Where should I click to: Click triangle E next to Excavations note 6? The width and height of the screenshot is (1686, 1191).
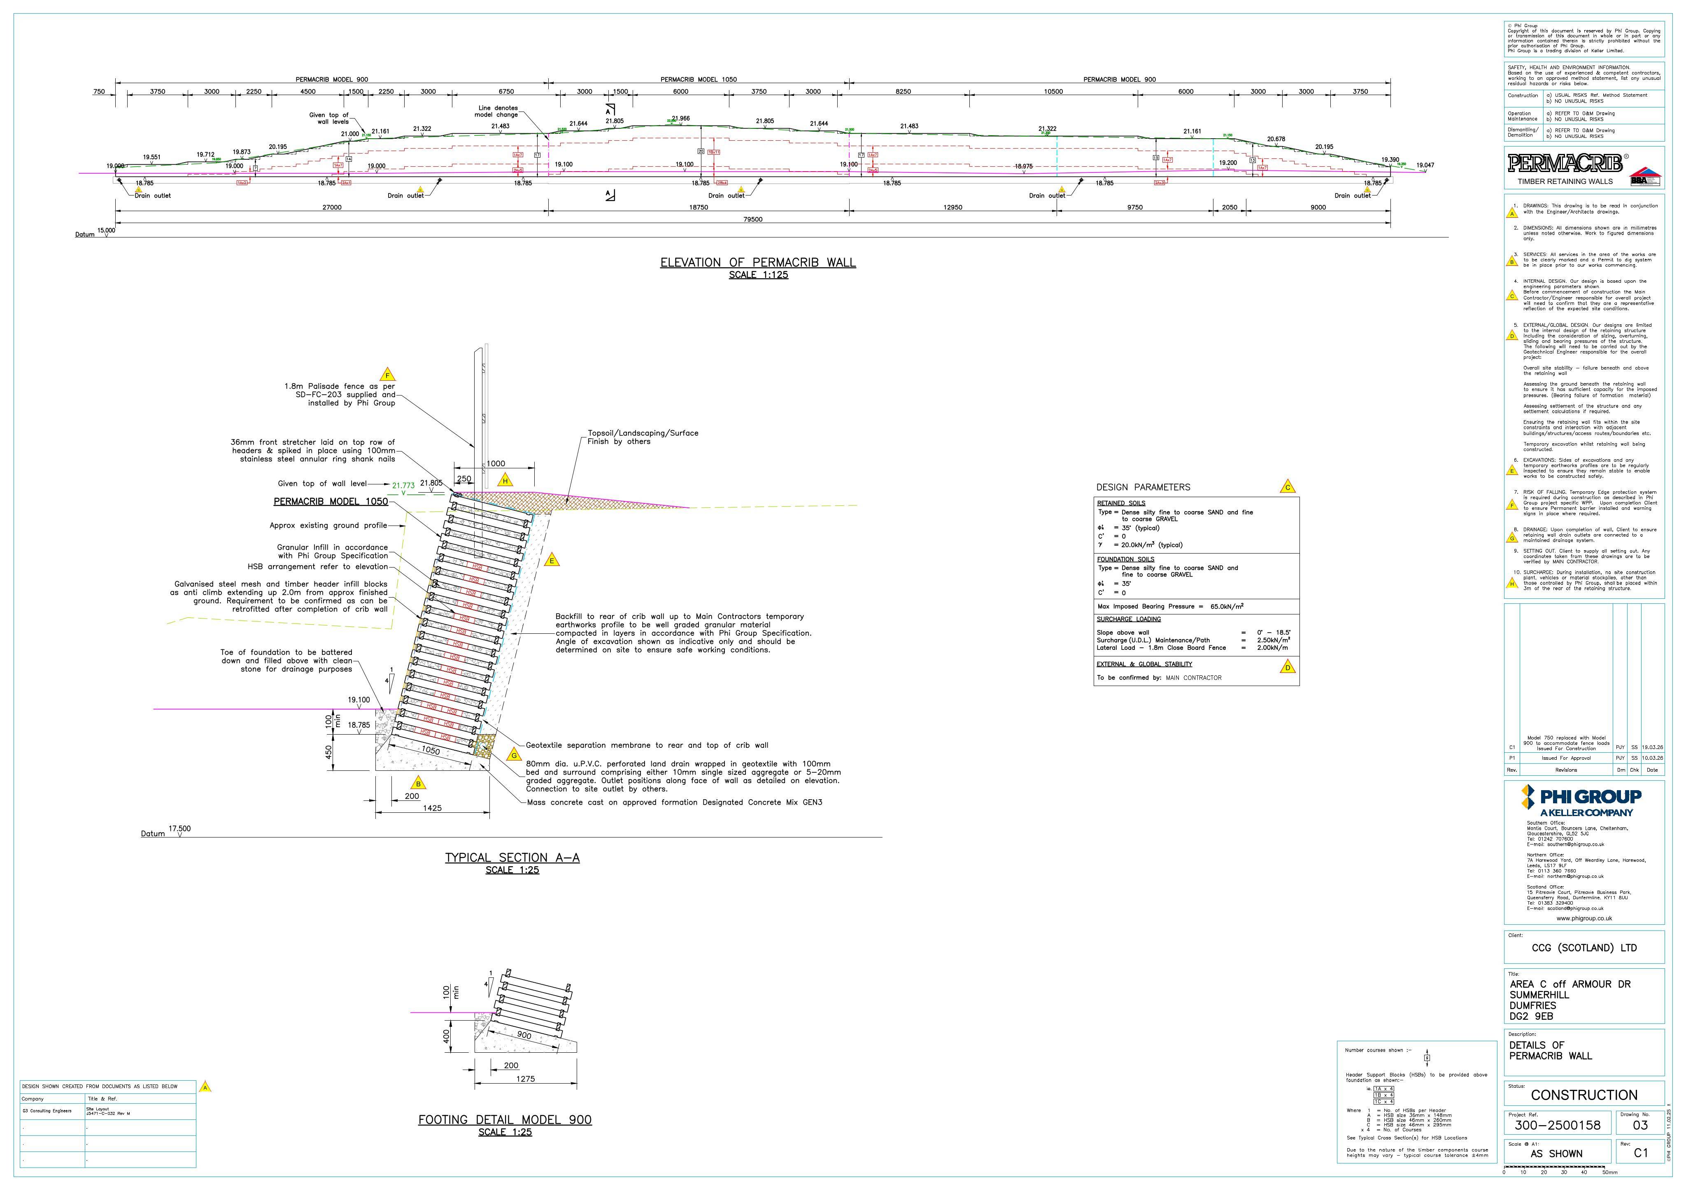[1512, 471]
